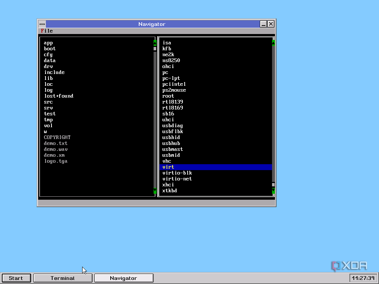The height and width of the screenshot is (284, 379).
Task: Select the data directory
Action: pos(50,60)
